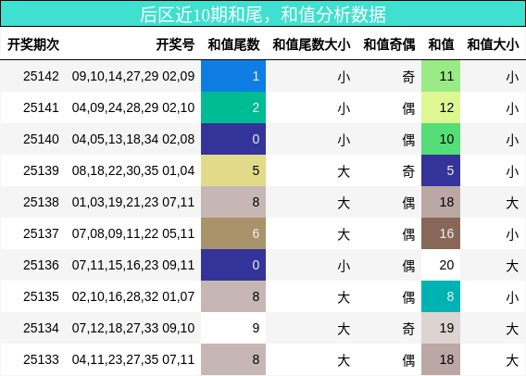526x376 pixels.
Task: Click period number 25138
Action: click(41, 202)
